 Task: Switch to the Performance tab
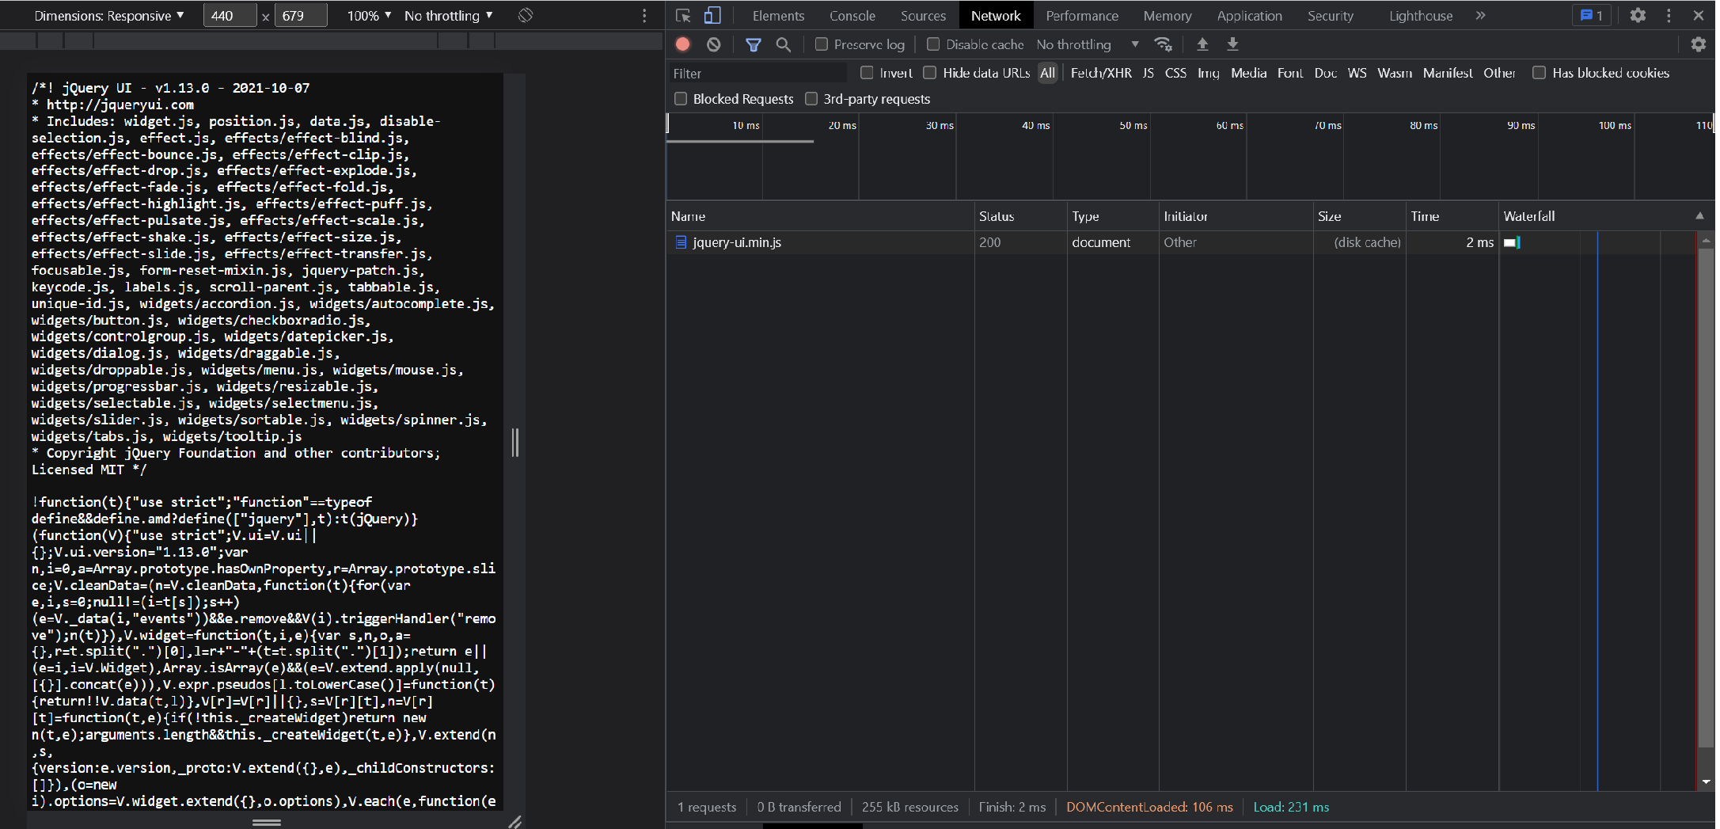click(1080, 15)
